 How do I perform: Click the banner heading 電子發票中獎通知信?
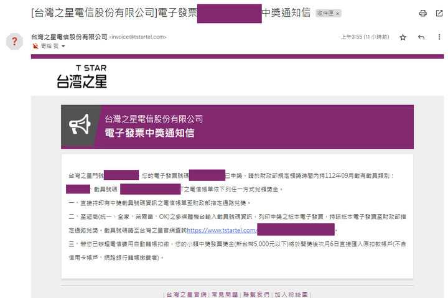[x=150, y=133]
